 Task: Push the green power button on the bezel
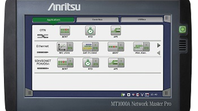(183, 29)
